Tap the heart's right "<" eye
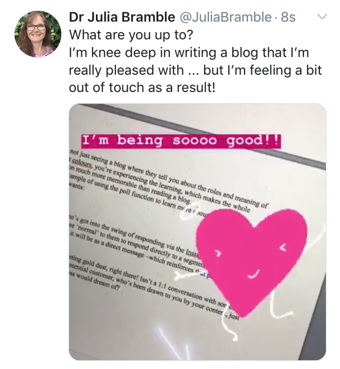The height and width of the screenshot is (369, 340). click(284, 247)
